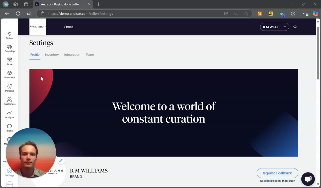Click Request a callback button
This screenshot has height=188, width=321.
tap(277, 173)
